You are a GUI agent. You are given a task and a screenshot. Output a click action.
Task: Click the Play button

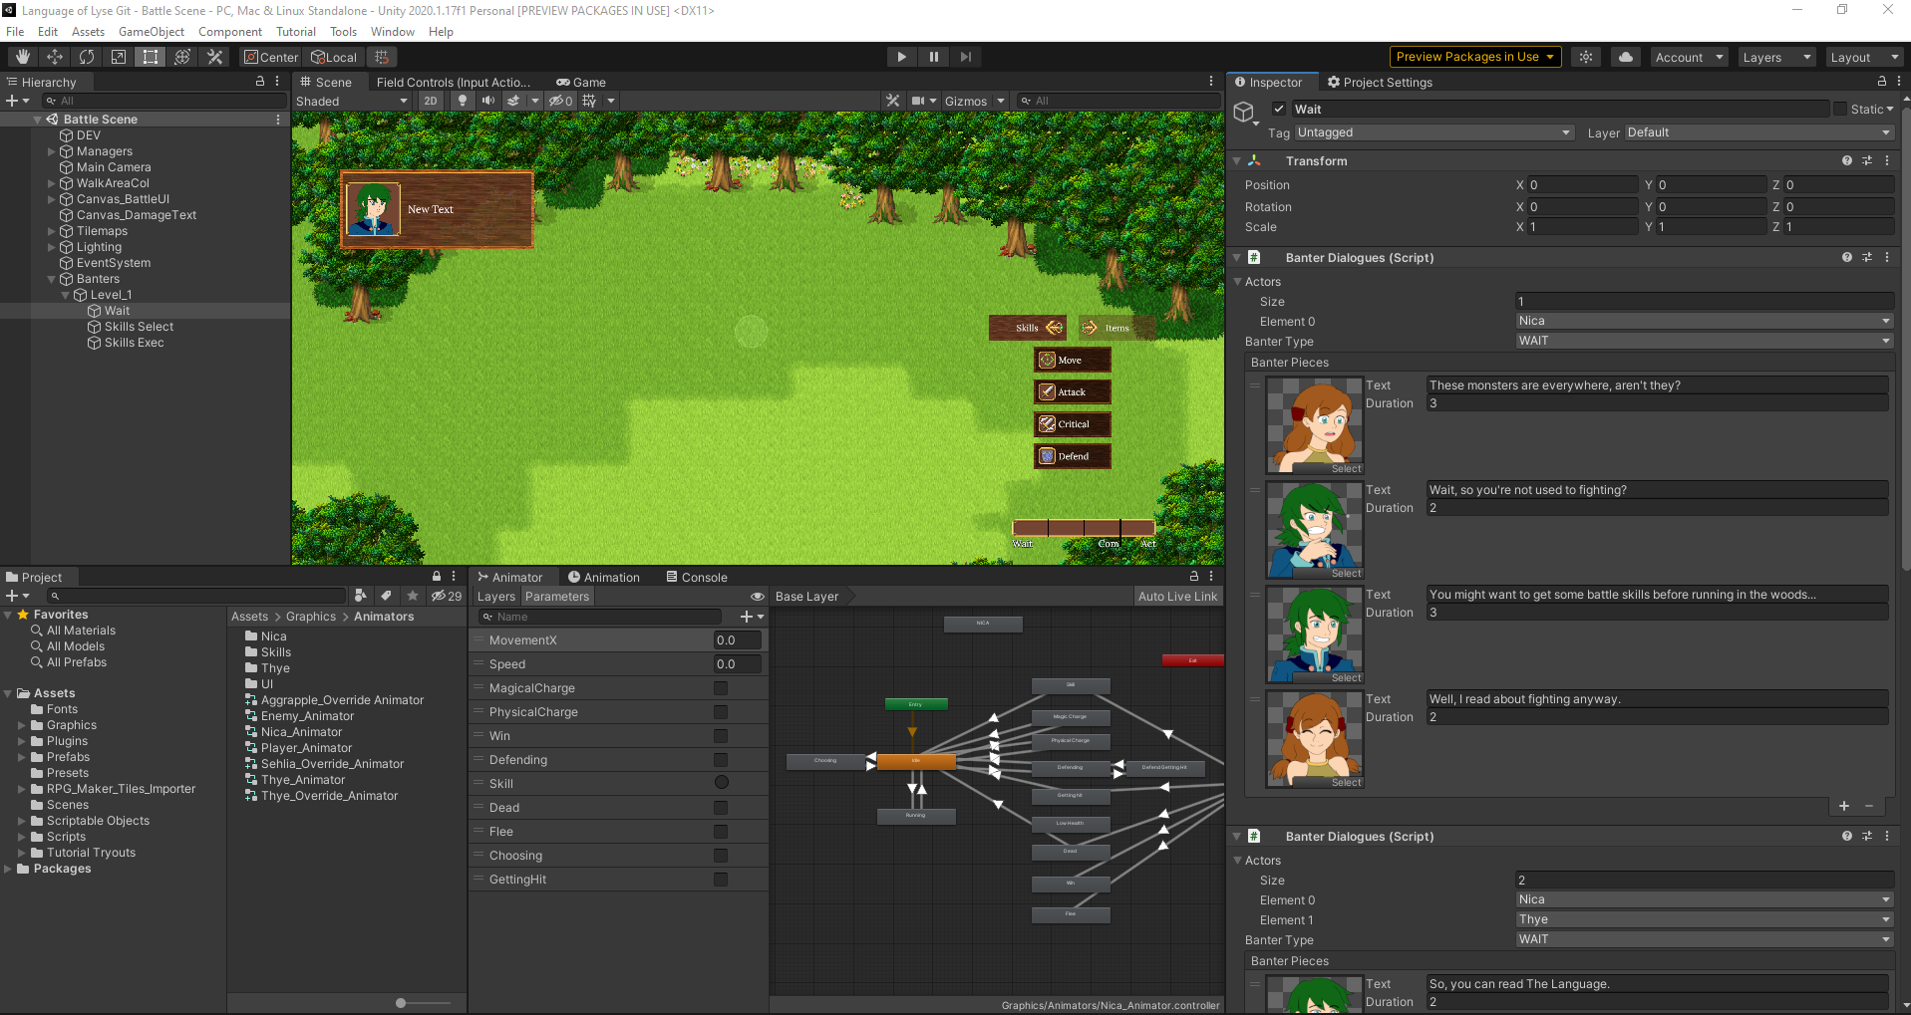tap(902, 57)
